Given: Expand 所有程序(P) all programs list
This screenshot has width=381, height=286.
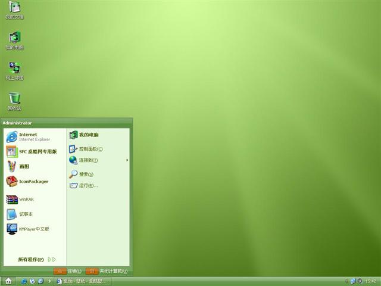Looking at the screenshot, I should [x=37, y=260].
